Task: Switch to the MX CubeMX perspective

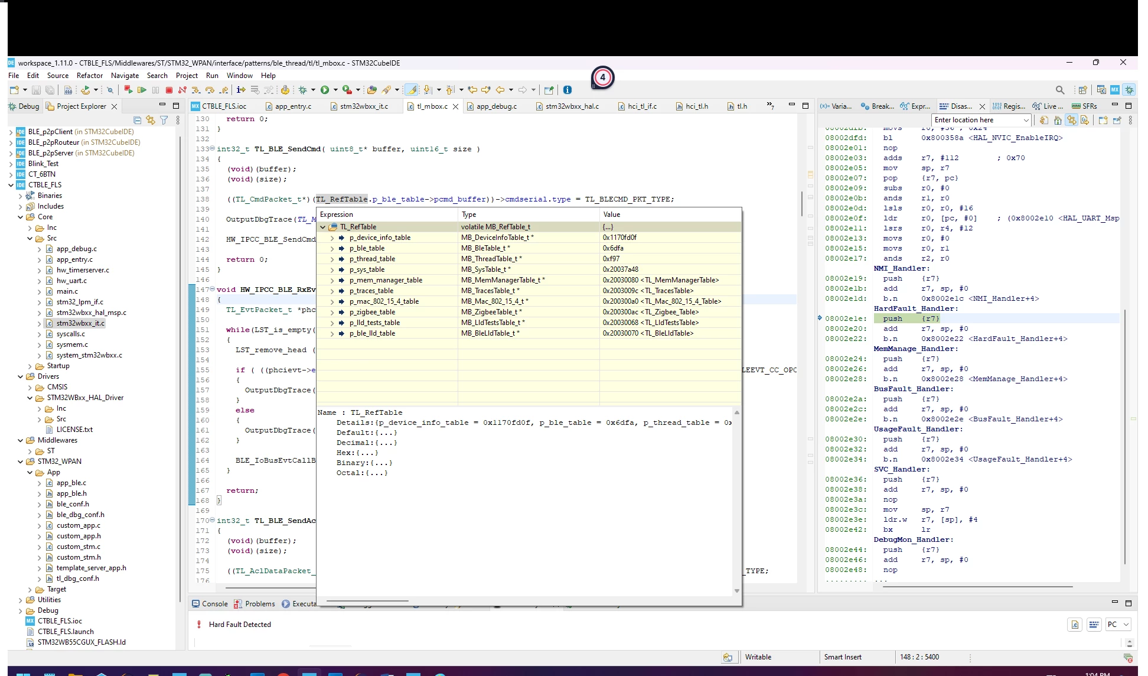Action: [x=1115, y=90]
